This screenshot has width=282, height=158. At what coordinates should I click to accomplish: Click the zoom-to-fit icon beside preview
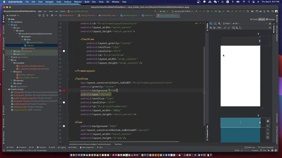(267, 137)
